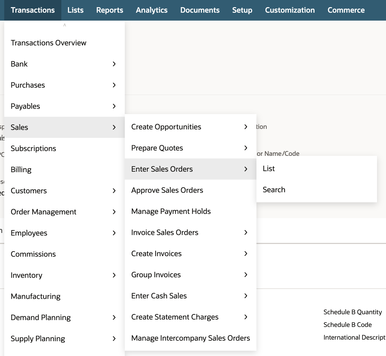Expand Group Invoices submenu
This screenshot has width=386, height=356.
191,275
